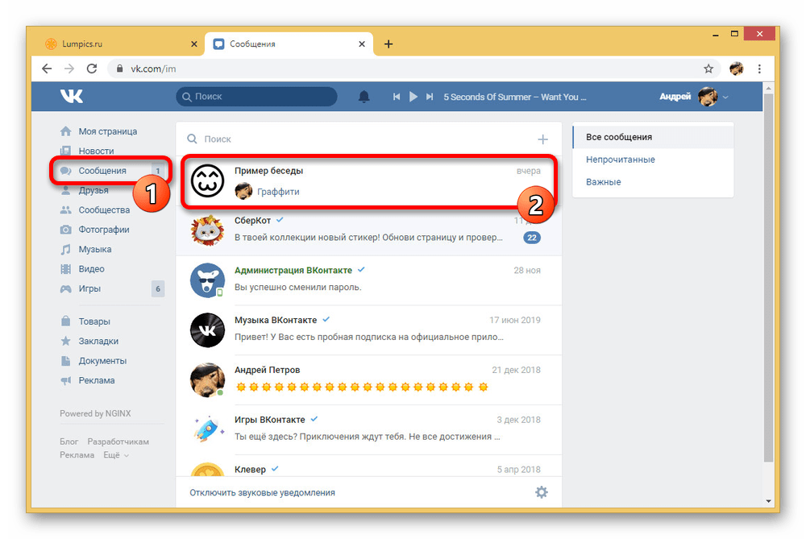Open the Разработчикам footer link
This screenshot has height=539, width=806.
tap(118, 442)
